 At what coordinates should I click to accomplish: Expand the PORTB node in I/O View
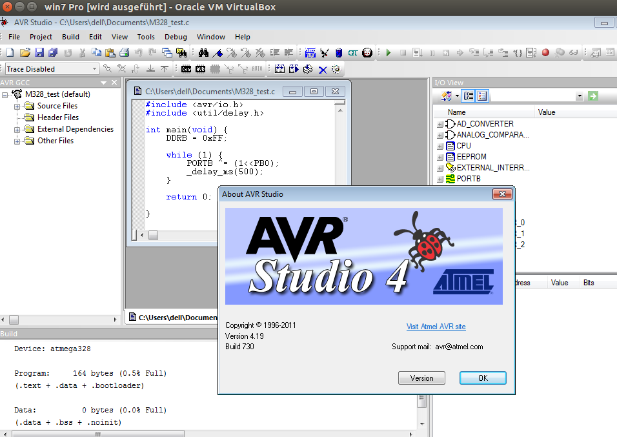(440, 179)
